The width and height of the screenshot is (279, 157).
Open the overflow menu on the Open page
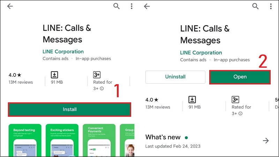[271, 6]
